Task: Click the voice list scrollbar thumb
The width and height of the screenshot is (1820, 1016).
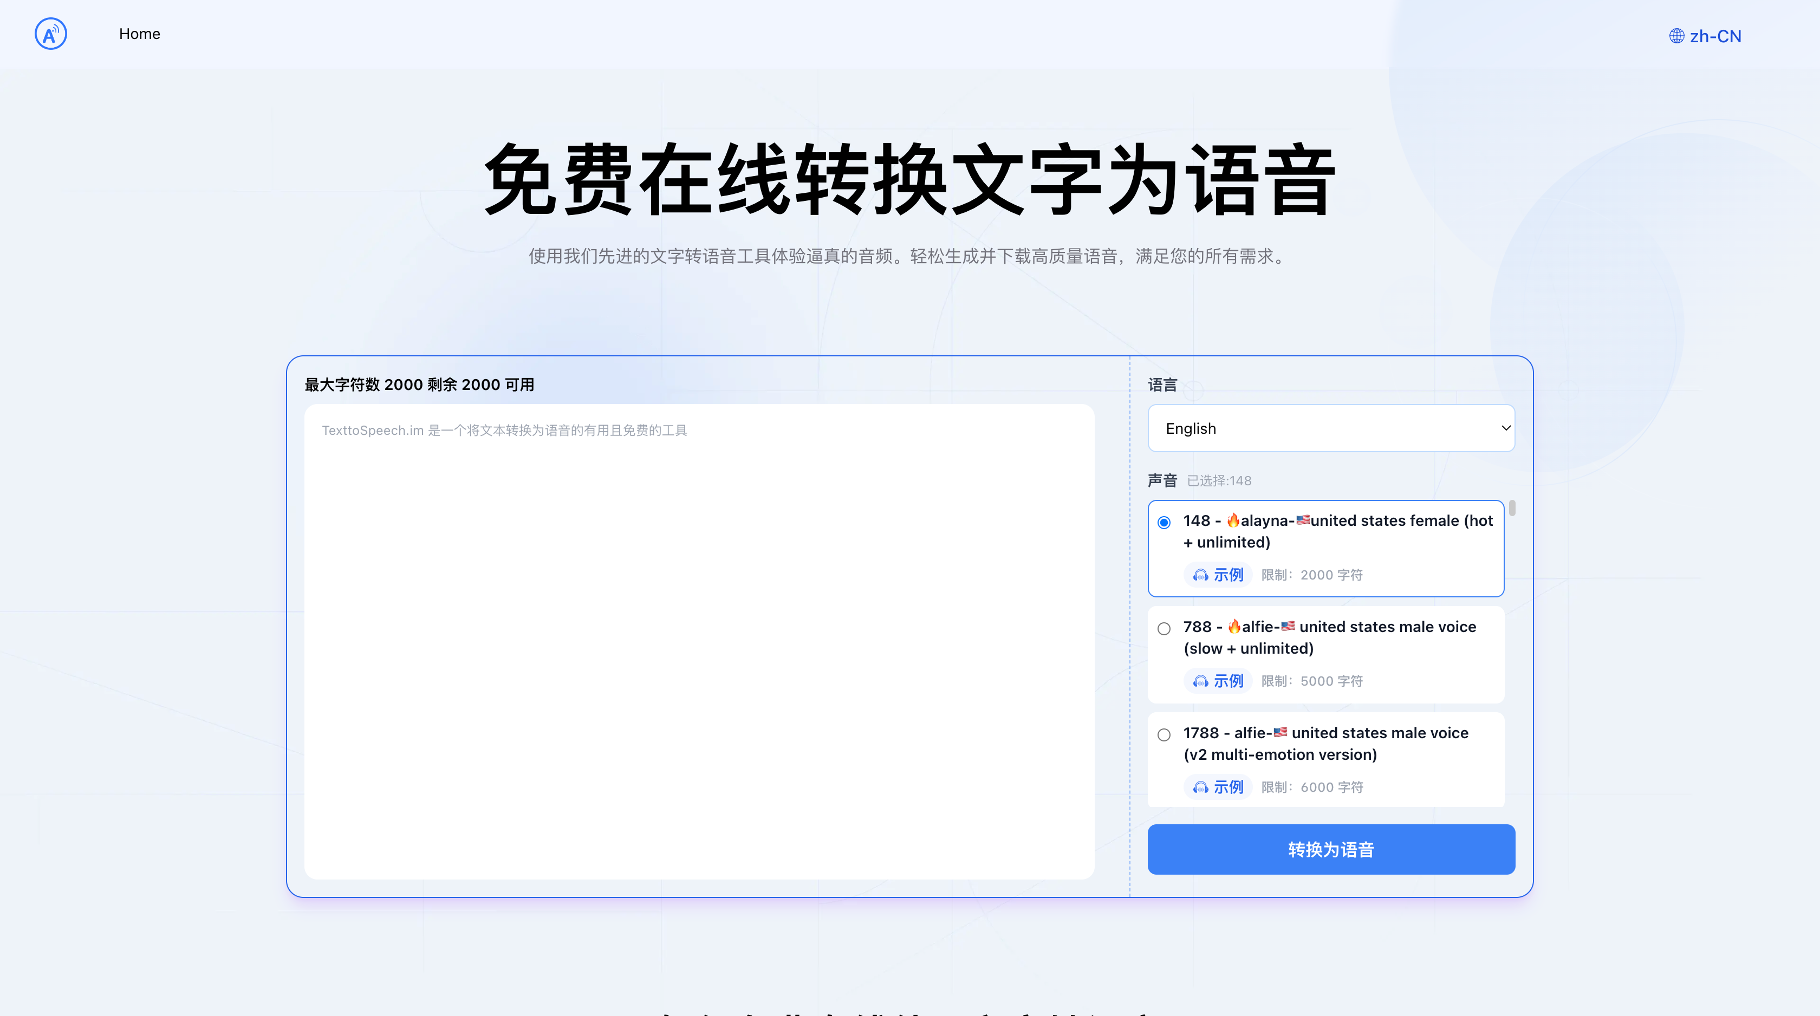Action: coord(1512,507)
